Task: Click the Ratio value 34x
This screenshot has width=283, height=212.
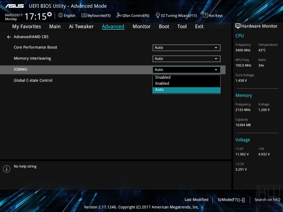Action: pos(261,65)
